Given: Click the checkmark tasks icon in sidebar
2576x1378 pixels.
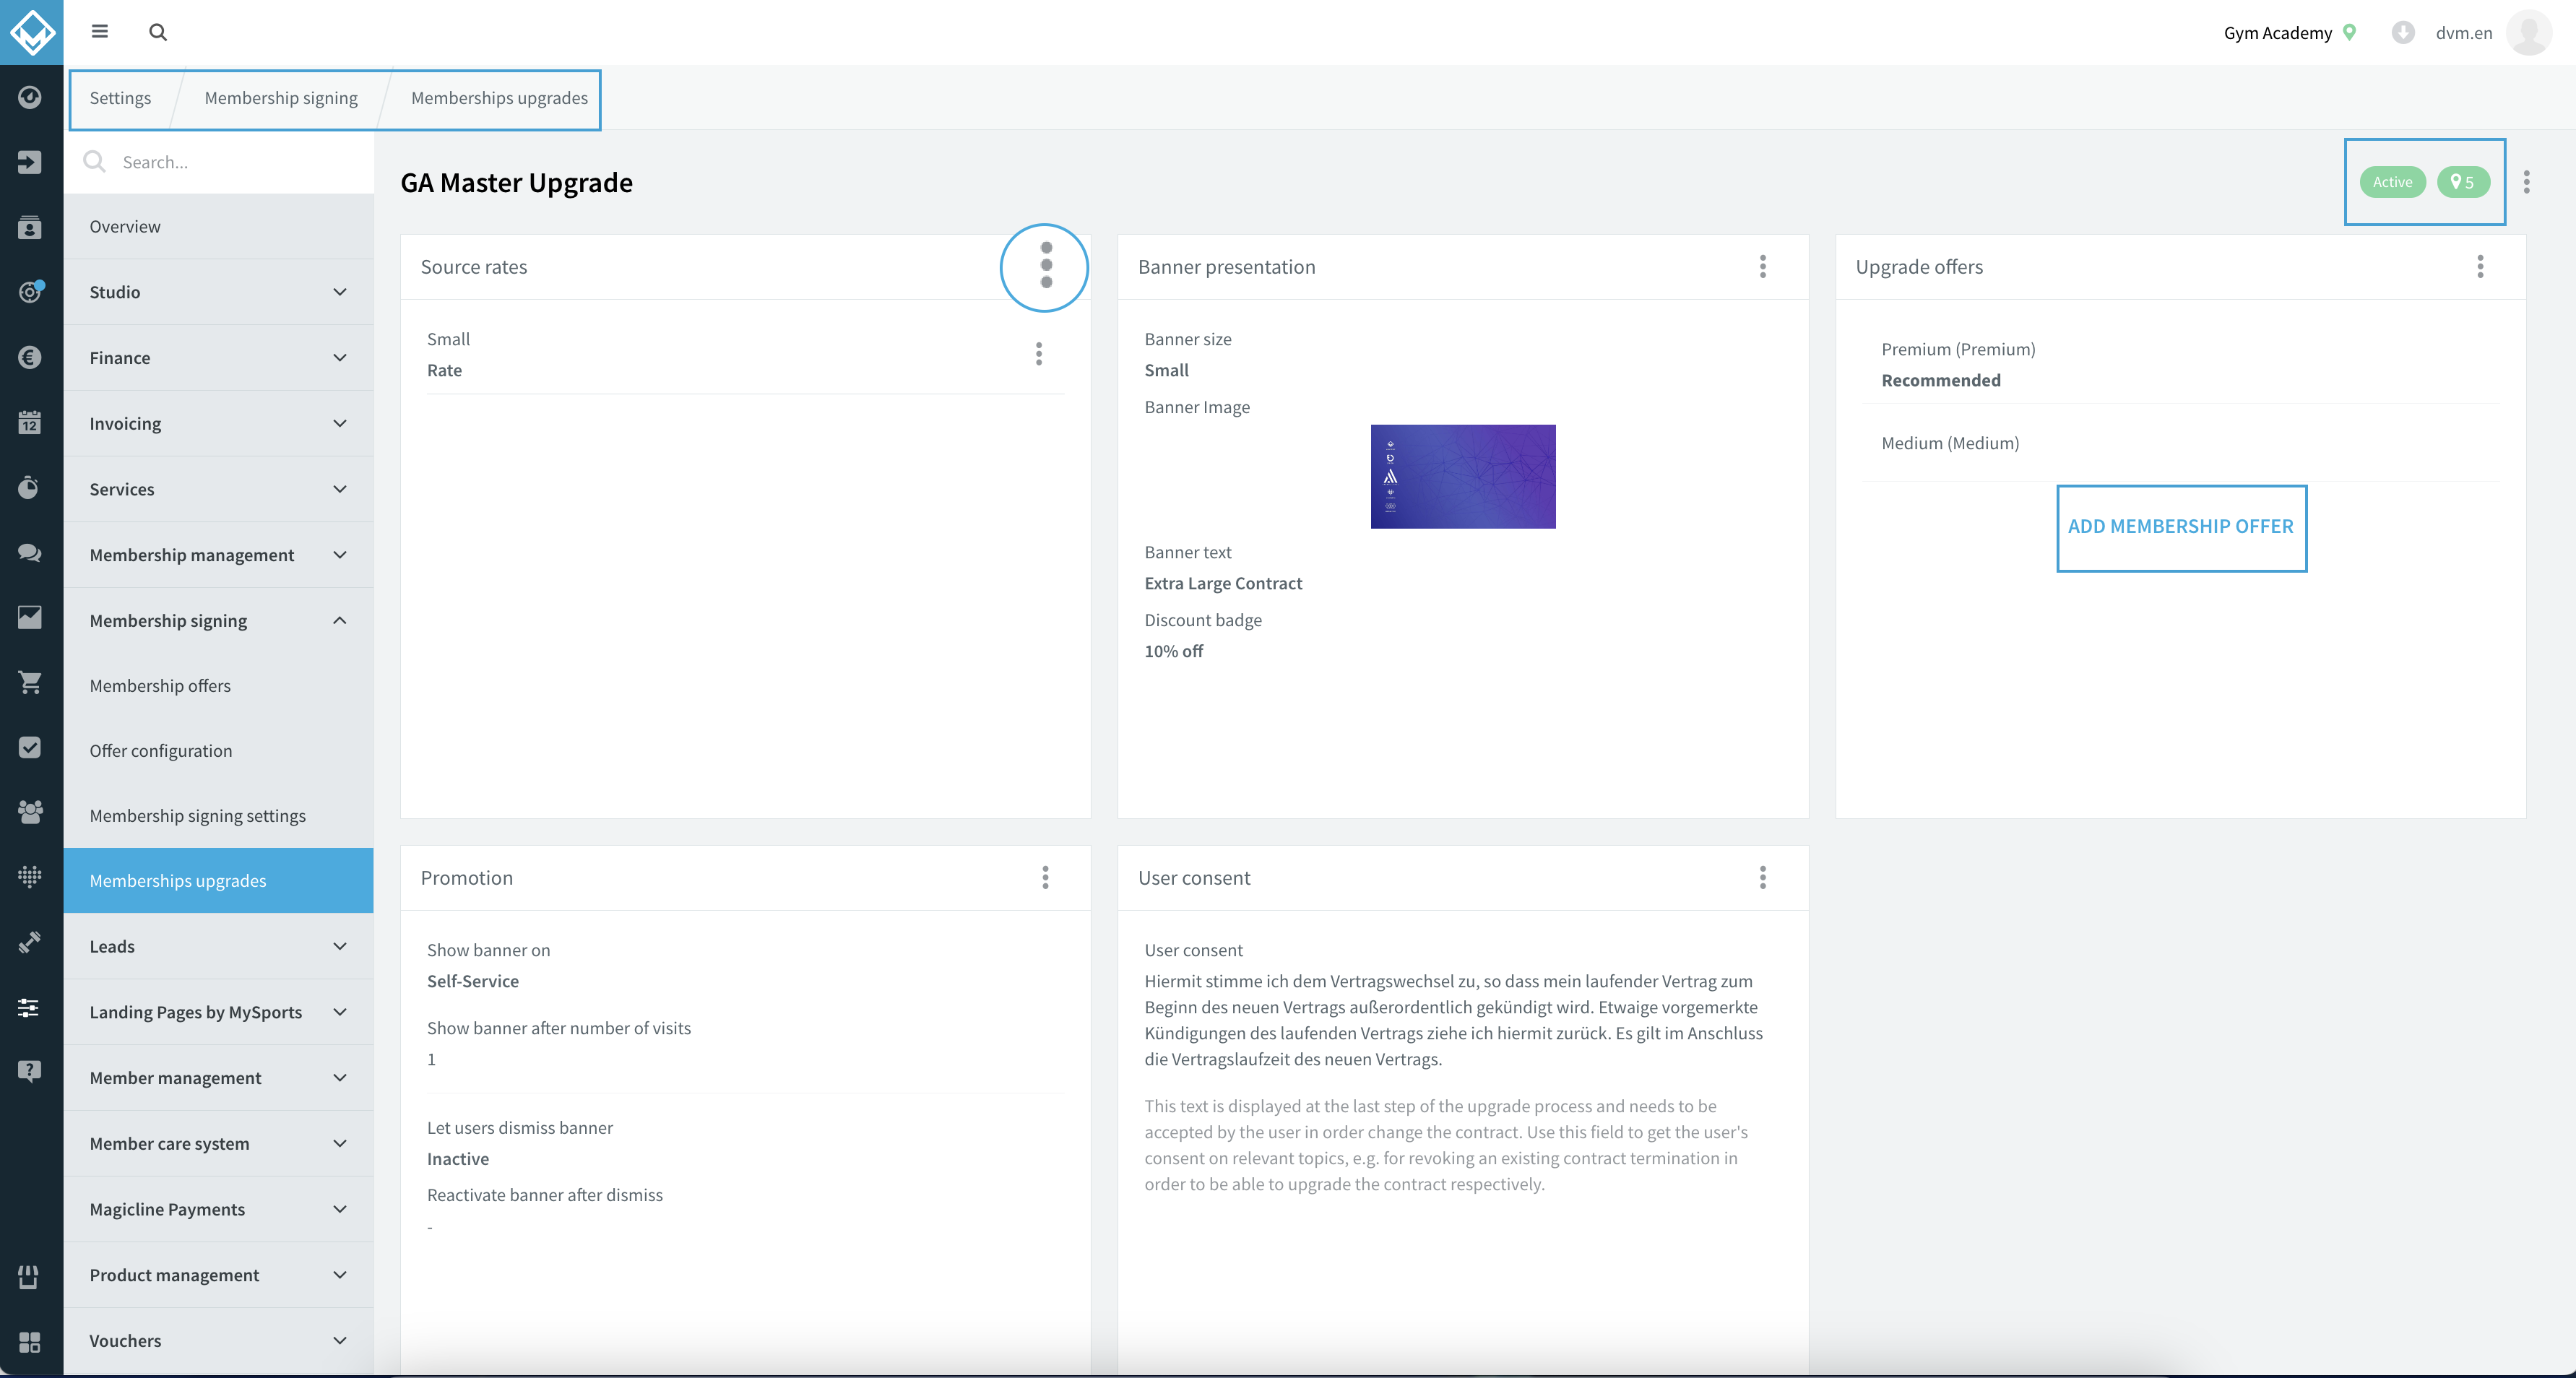Looking at the screenshot, I should coord(30,747).
